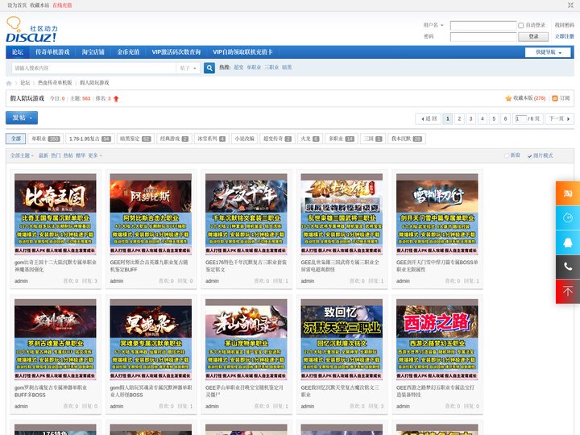Screen dimensions: 580x435
Task: Toggle the 新窗 new window checkbox
Action: 507,155
